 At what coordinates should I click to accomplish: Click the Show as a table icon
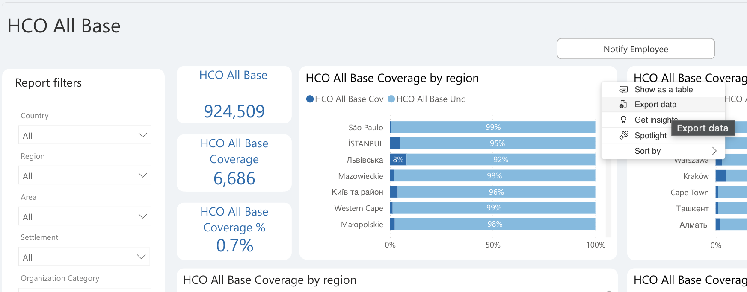click(x=623, y=89)
